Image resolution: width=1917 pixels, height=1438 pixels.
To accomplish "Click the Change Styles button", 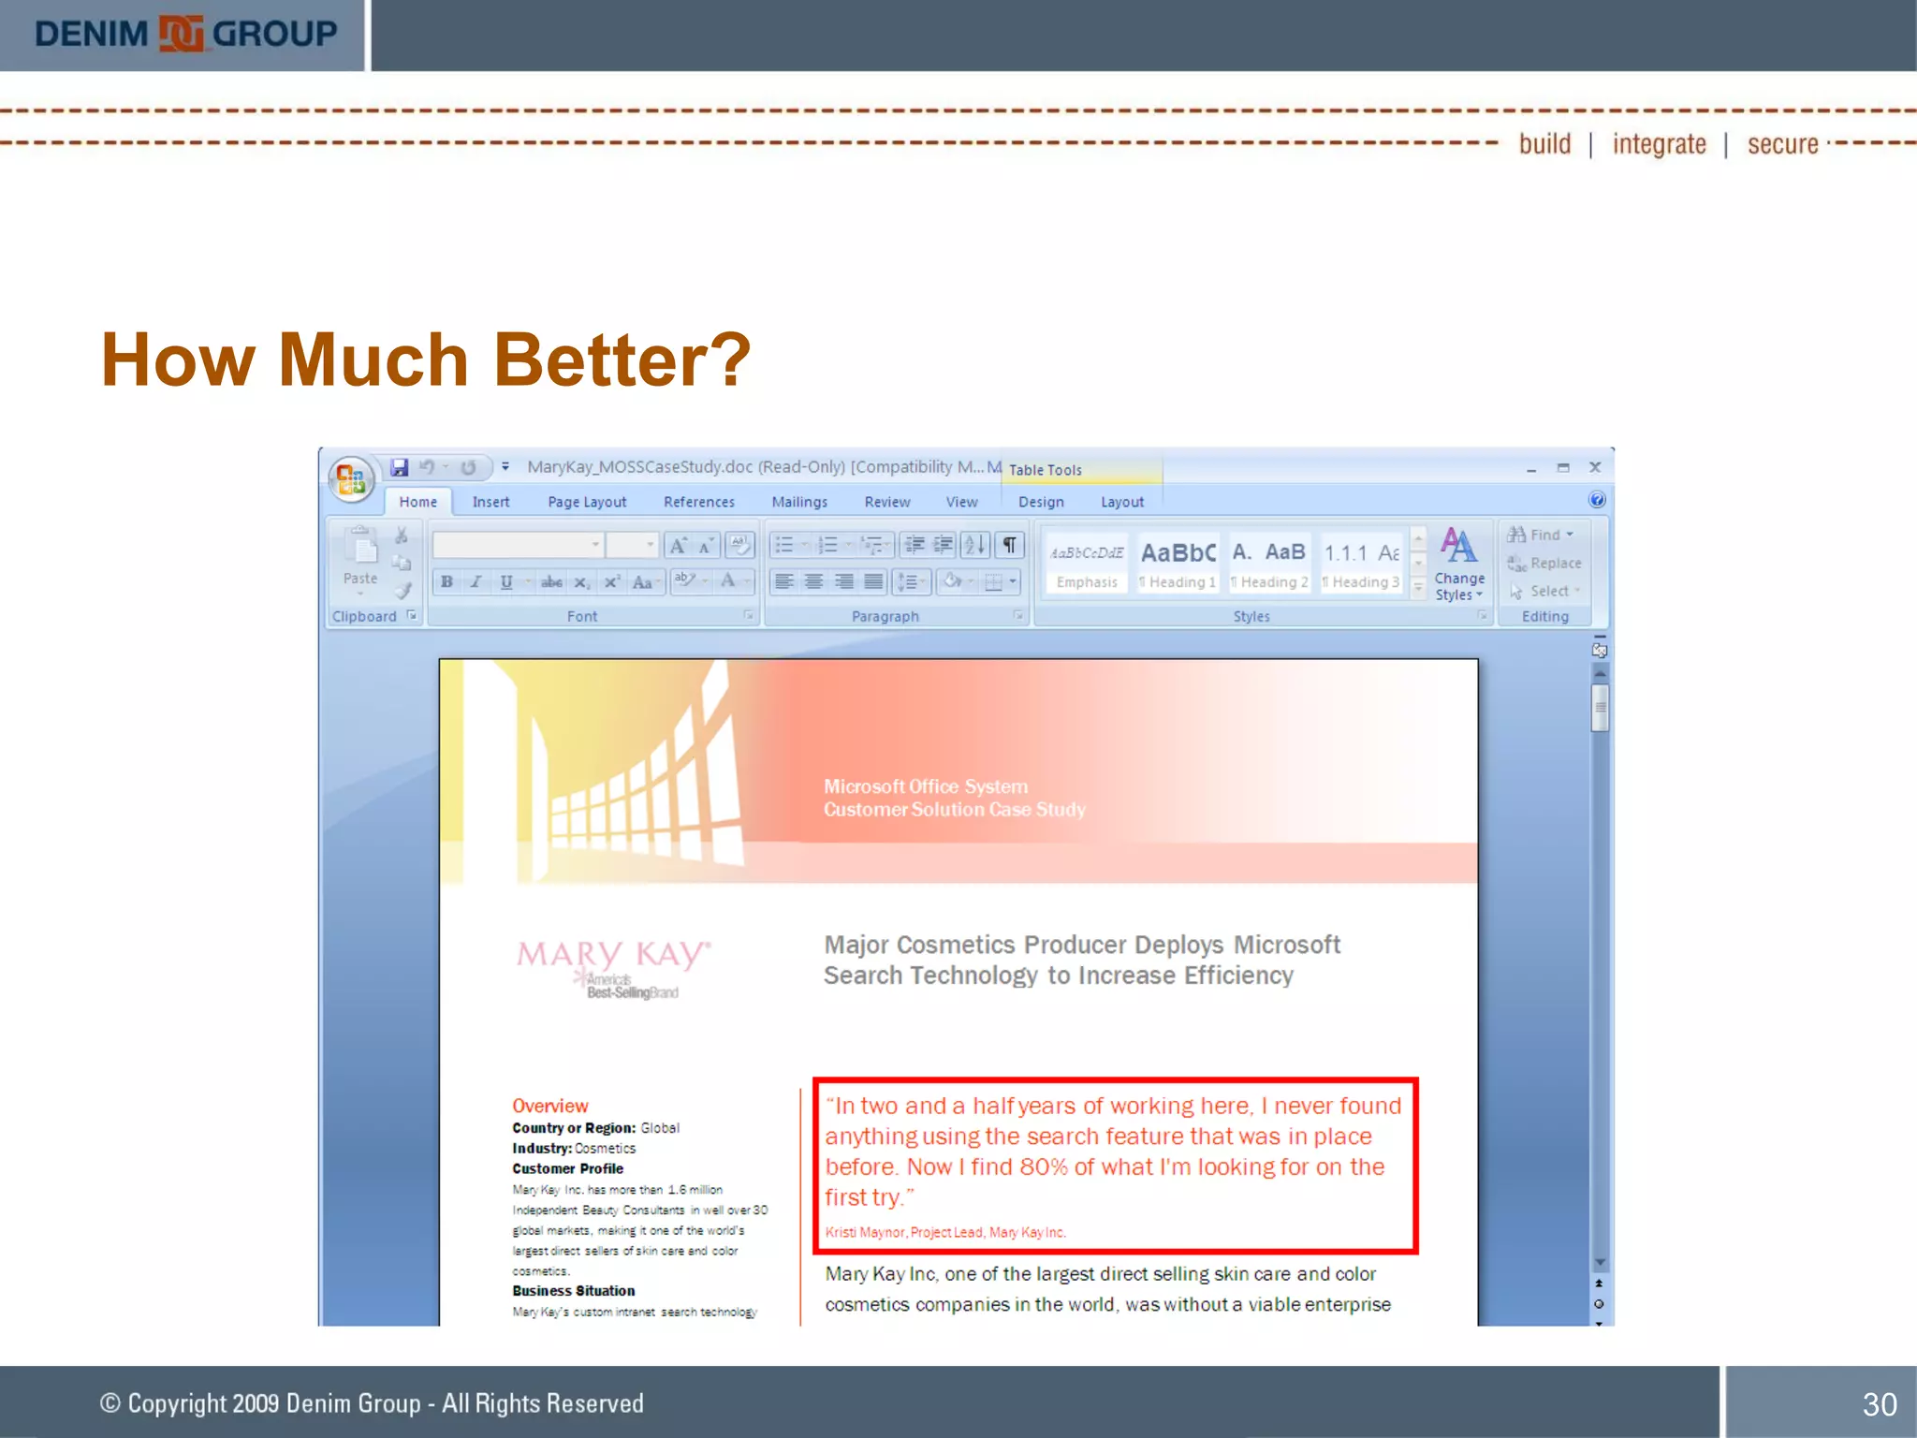I will pos(1458,565).
